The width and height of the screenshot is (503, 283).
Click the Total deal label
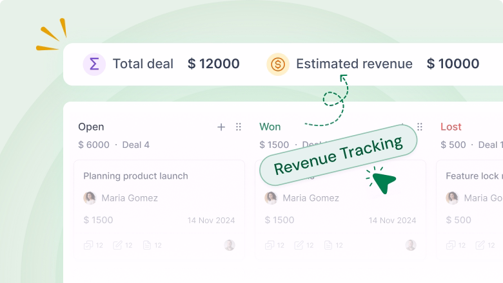click(143, 64)
